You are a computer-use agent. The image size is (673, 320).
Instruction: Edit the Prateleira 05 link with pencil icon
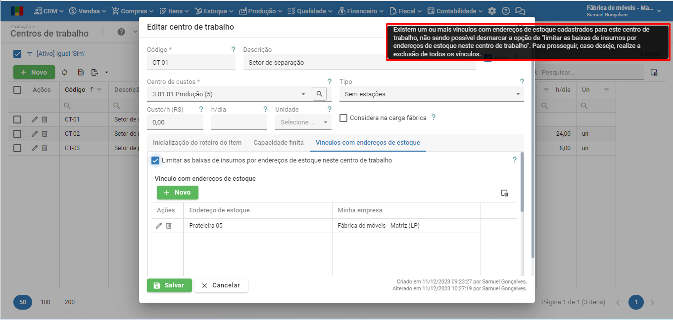[159, 226]
